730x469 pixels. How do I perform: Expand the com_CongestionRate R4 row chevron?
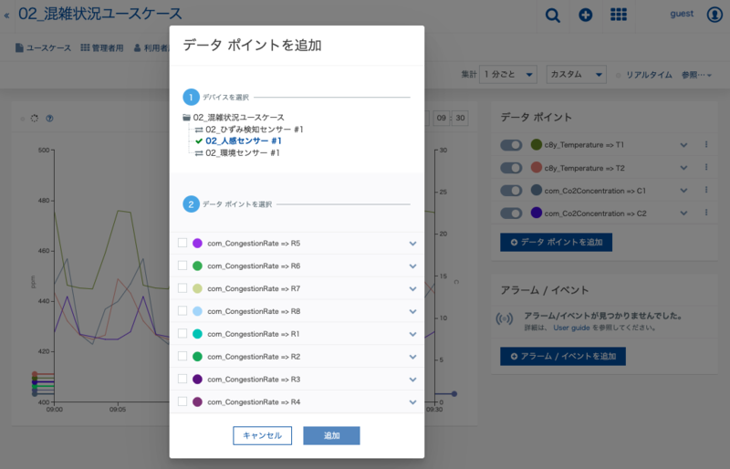point(413,402)
